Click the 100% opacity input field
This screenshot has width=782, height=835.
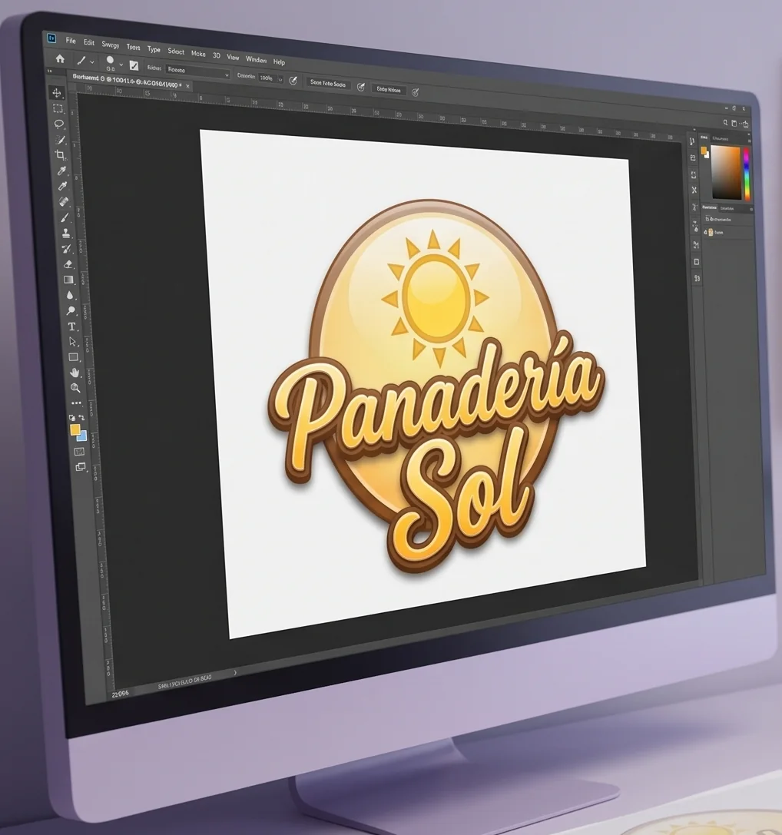coord(267,78)
